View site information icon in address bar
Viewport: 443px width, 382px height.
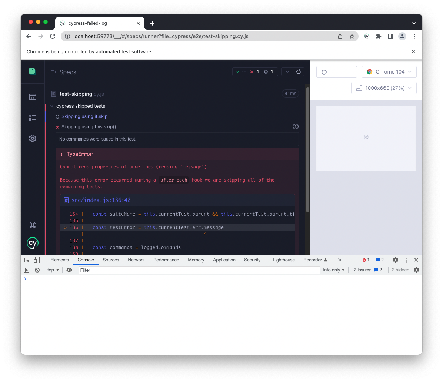point(67,36)
